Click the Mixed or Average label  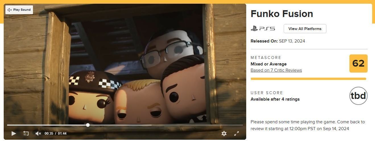pyautogui.click(x=268, y=64)
